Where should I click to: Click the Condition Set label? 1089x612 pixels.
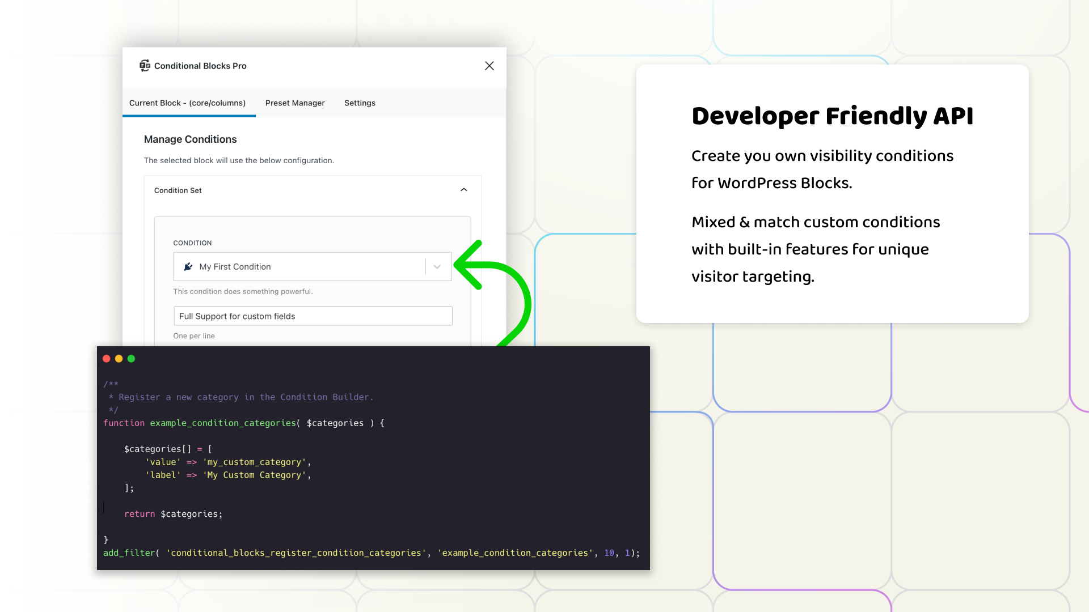[x=178, y=190]
